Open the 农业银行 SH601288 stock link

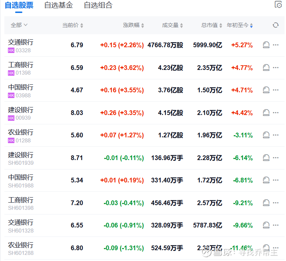pyautogui.click(x=21, y=245)
